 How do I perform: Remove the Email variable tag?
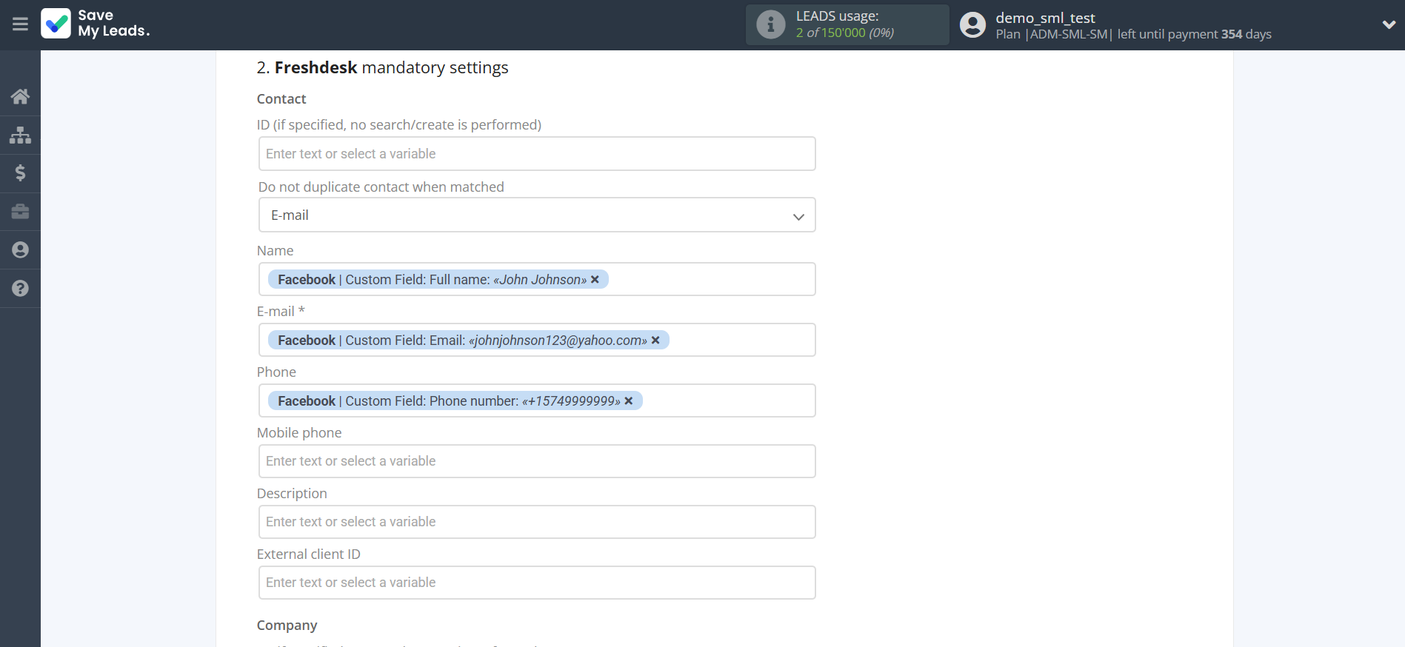(655, 341)
